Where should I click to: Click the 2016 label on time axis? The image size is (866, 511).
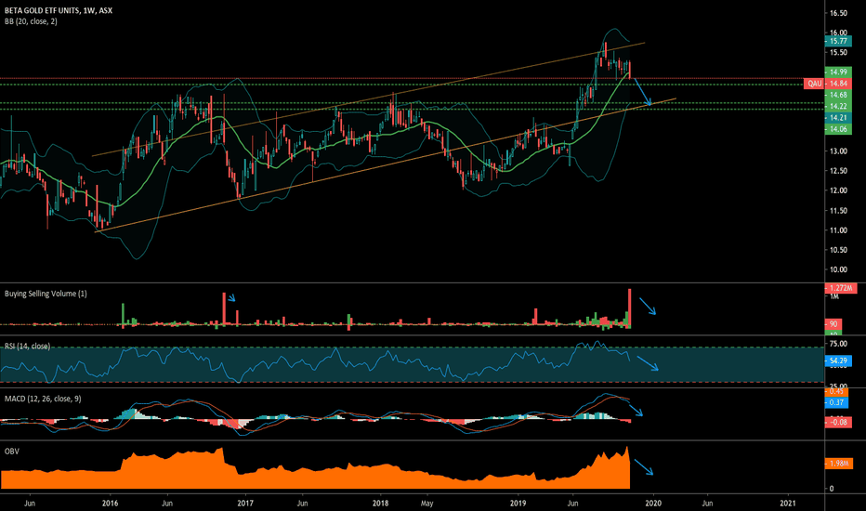point(110,504)
